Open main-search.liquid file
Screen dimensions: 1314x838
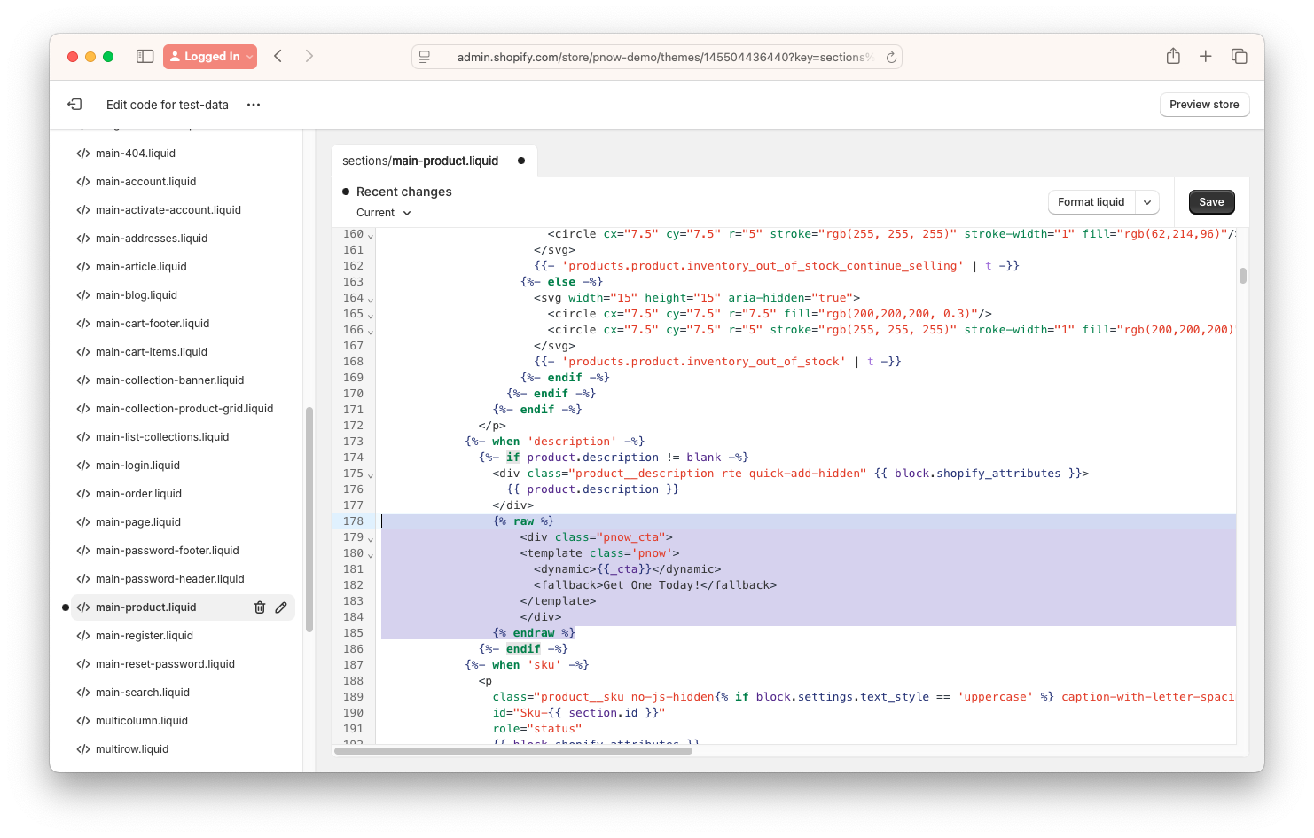click(143, 693)
